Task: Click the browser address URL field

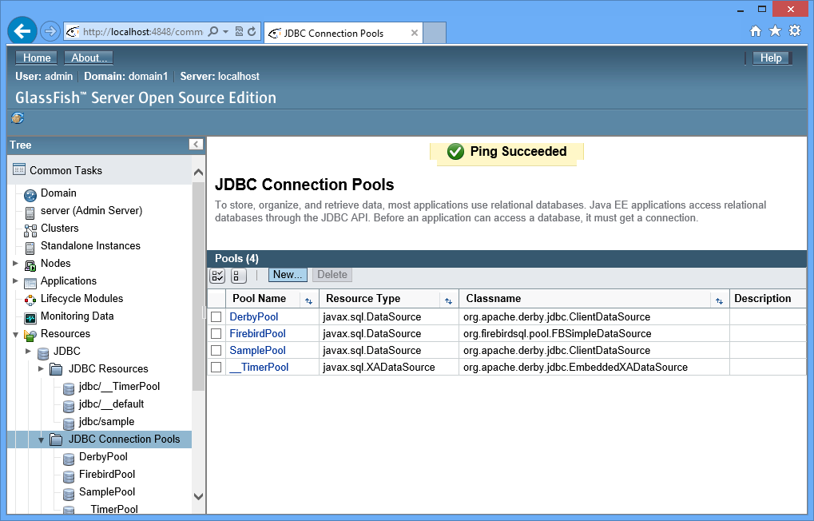Action: coord(143,32)
